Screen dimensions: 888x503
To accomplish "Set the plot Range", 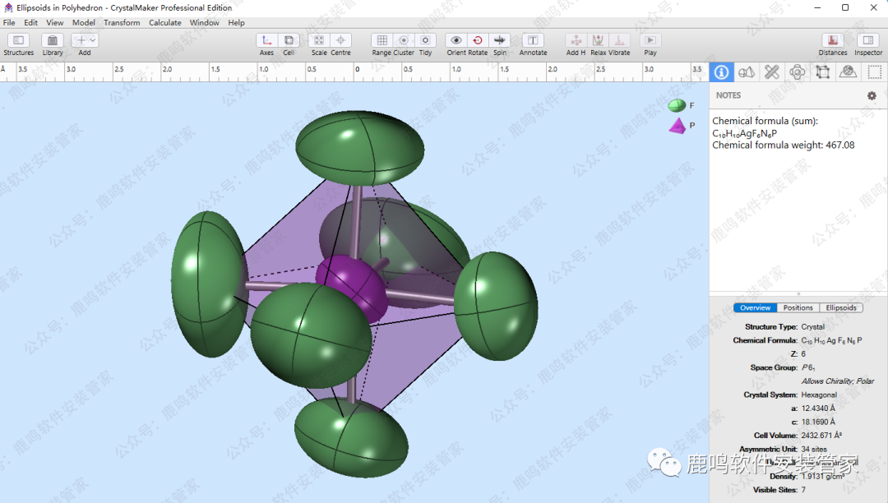I will [x=382, y=40].
